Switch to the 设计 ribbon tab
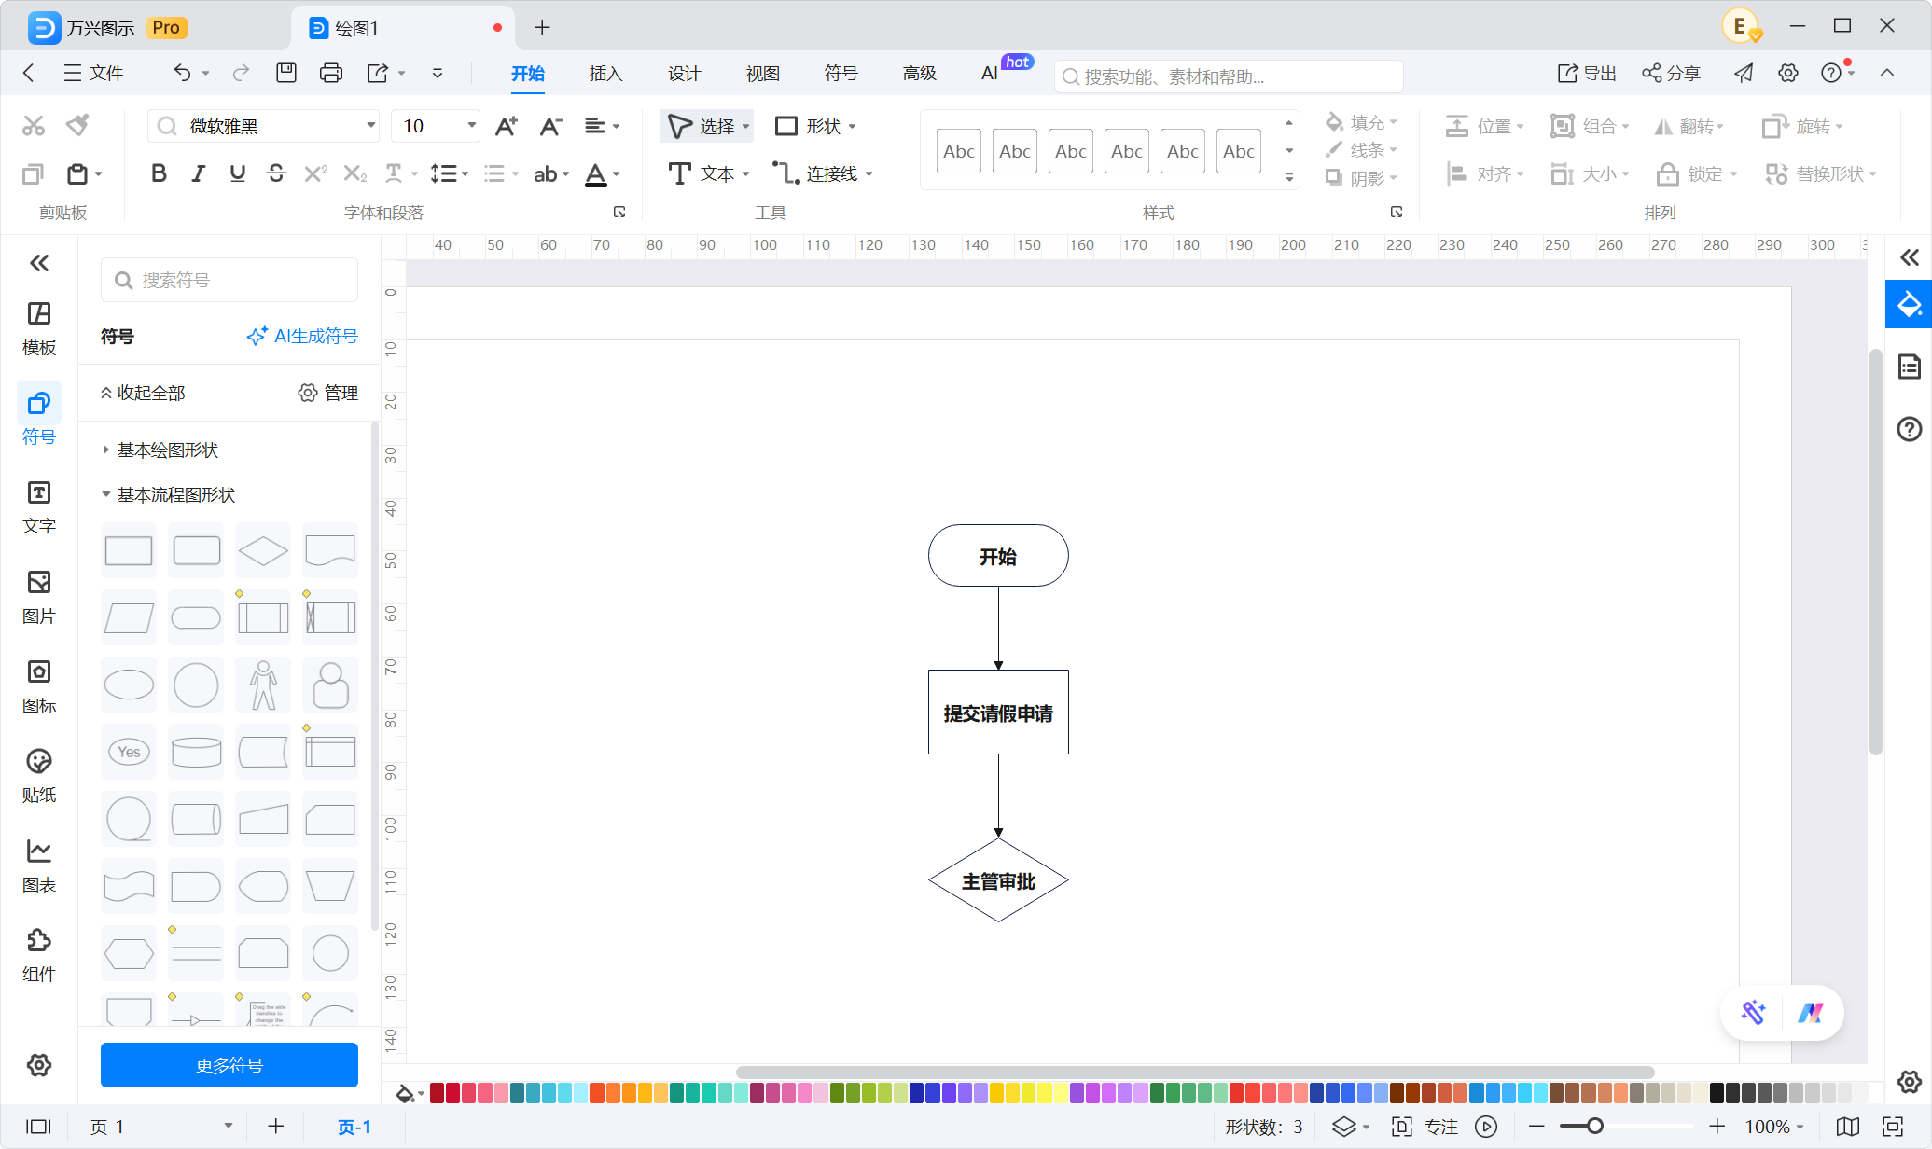The width and height of the screenshot is (1932, 1149). (684, 74)
